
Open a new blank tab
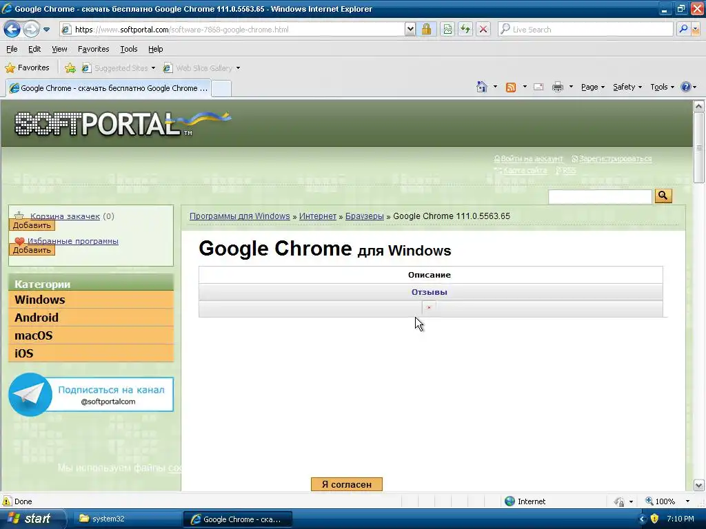pos(221,89)
